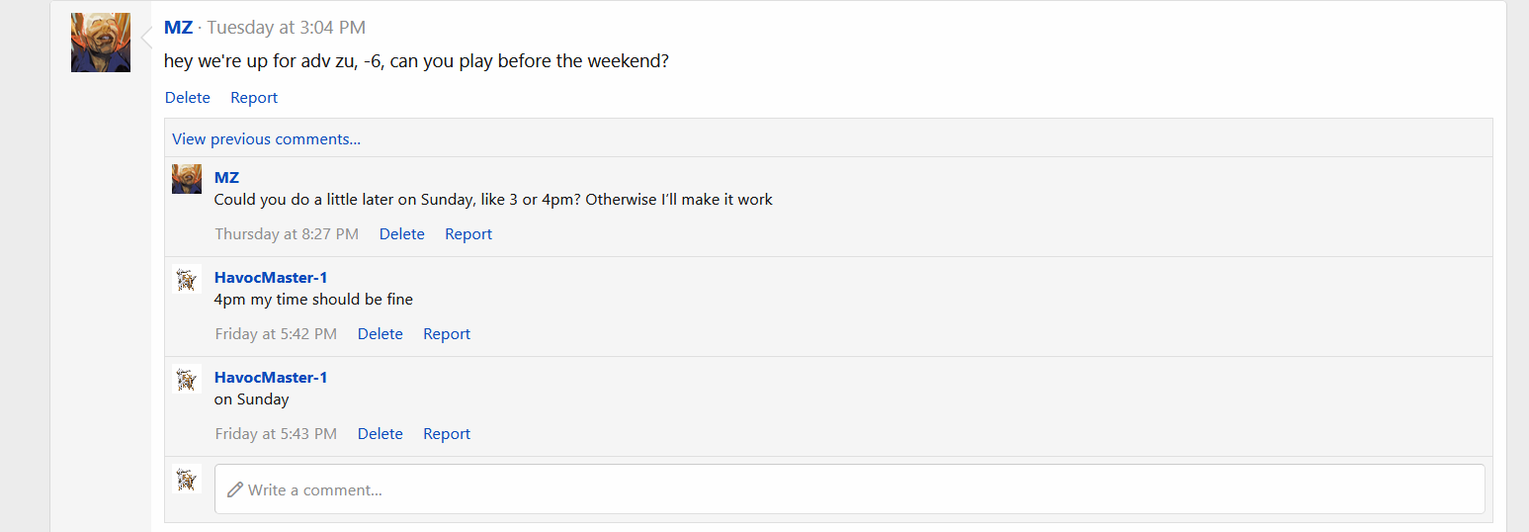Expand View previous comments
Viewport: 1529px width, 532px height.
click(x=266, y=139)
